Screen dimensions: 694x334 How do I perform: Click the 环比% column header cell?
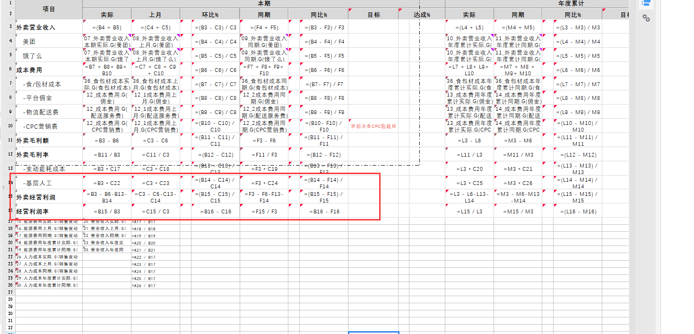click(210, 15)
